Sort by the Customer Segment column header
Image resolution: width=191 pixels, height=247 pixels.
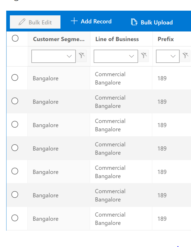click(x=59, y=39)
